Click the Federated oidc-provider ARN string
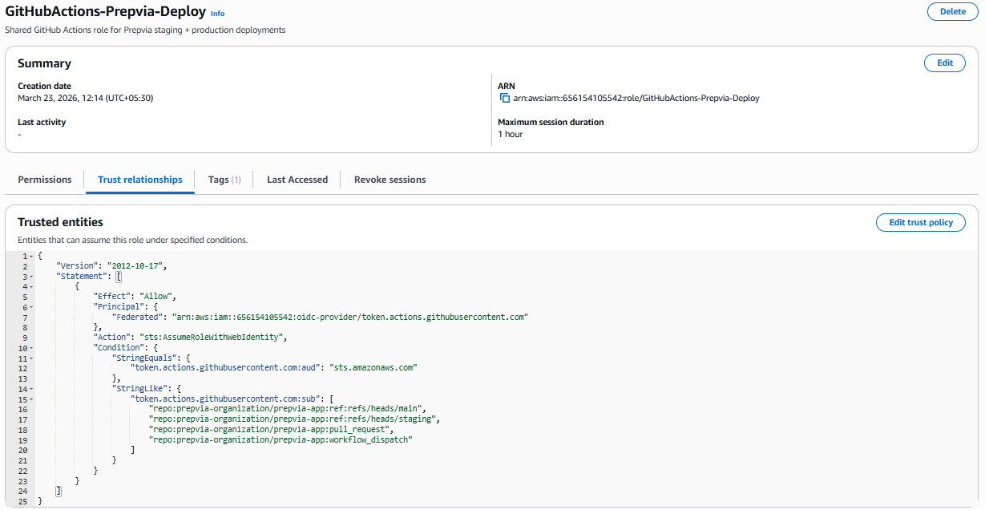Viewport: 985px width, 510px height. pyautogui.click(x=350, y=317)
